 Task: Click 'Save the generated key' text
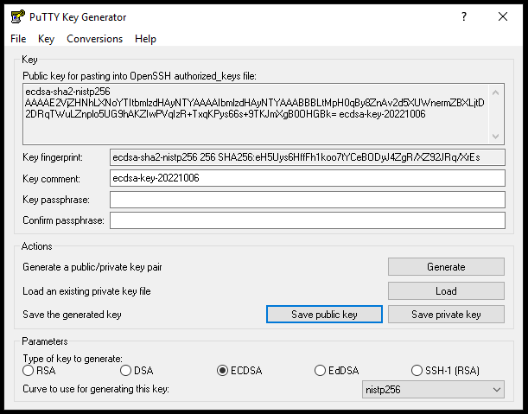click(x=72, y=315)
